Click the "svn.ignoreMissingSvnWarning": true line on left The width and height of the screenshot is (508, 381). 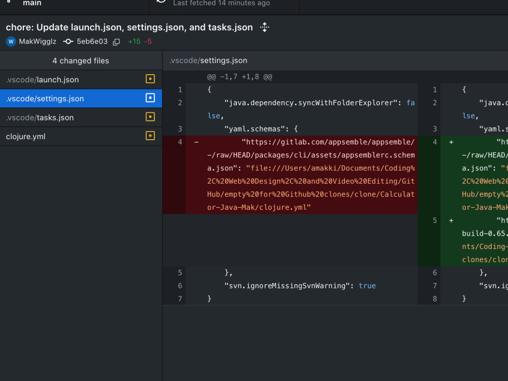pos(300,285)
